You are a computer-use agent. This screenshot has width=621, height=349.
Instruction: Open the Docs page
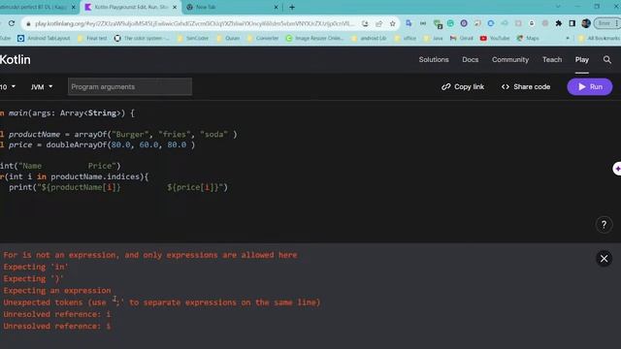pyautogui.click(x=470, y=60)
